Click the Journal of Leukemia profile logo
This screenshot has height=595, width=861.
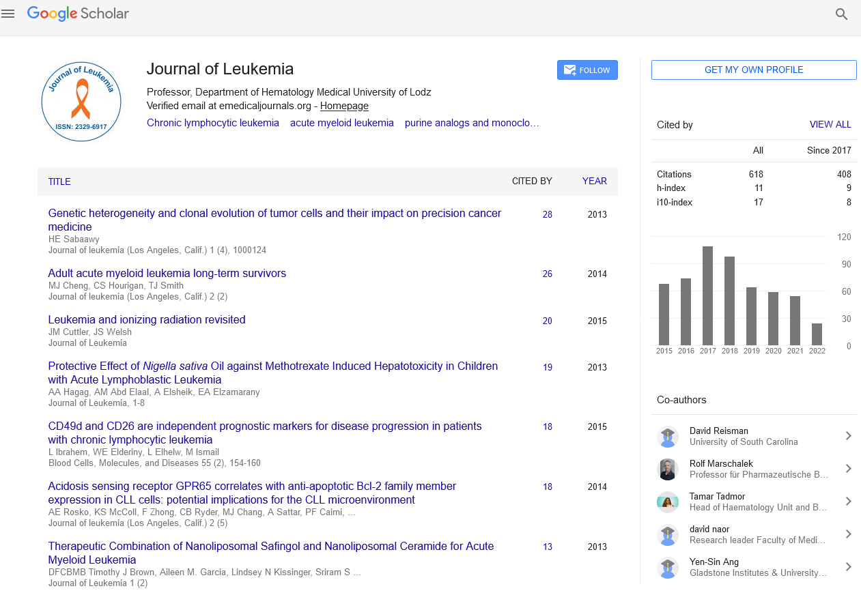pyautogui.click(x=81, y=102)
